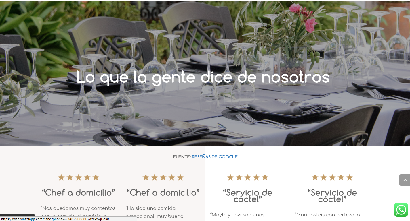Click the "FUENTE:" label
Viewport: 410px width, 221px height.
point(182,157)
